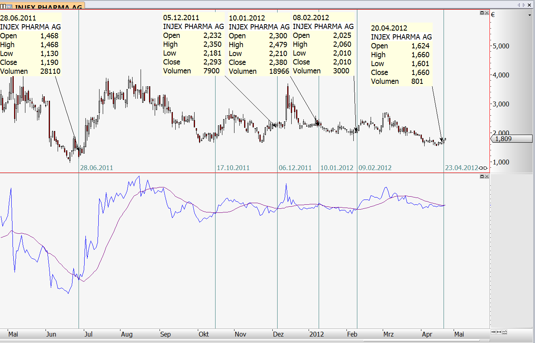Close the price chart pane
Viewport: 535px width, 343px height.
coord(487,13)
